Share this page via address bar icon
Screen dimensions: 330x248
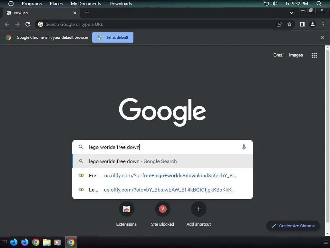pos(279,24)
